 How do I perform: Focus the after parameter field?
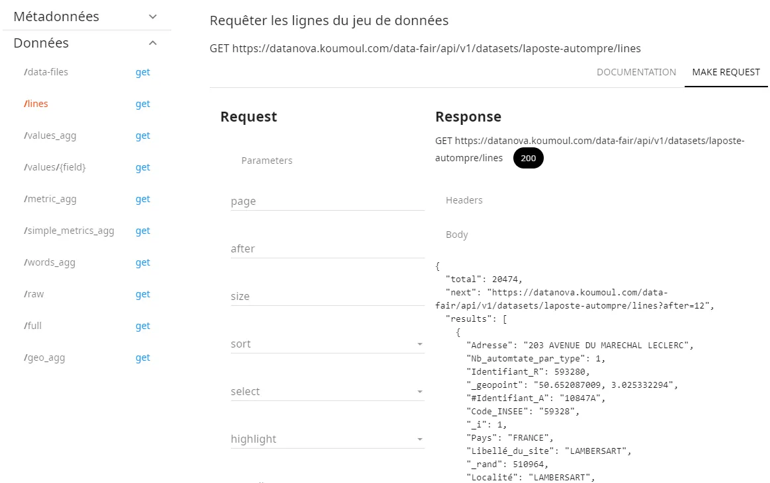327,249
